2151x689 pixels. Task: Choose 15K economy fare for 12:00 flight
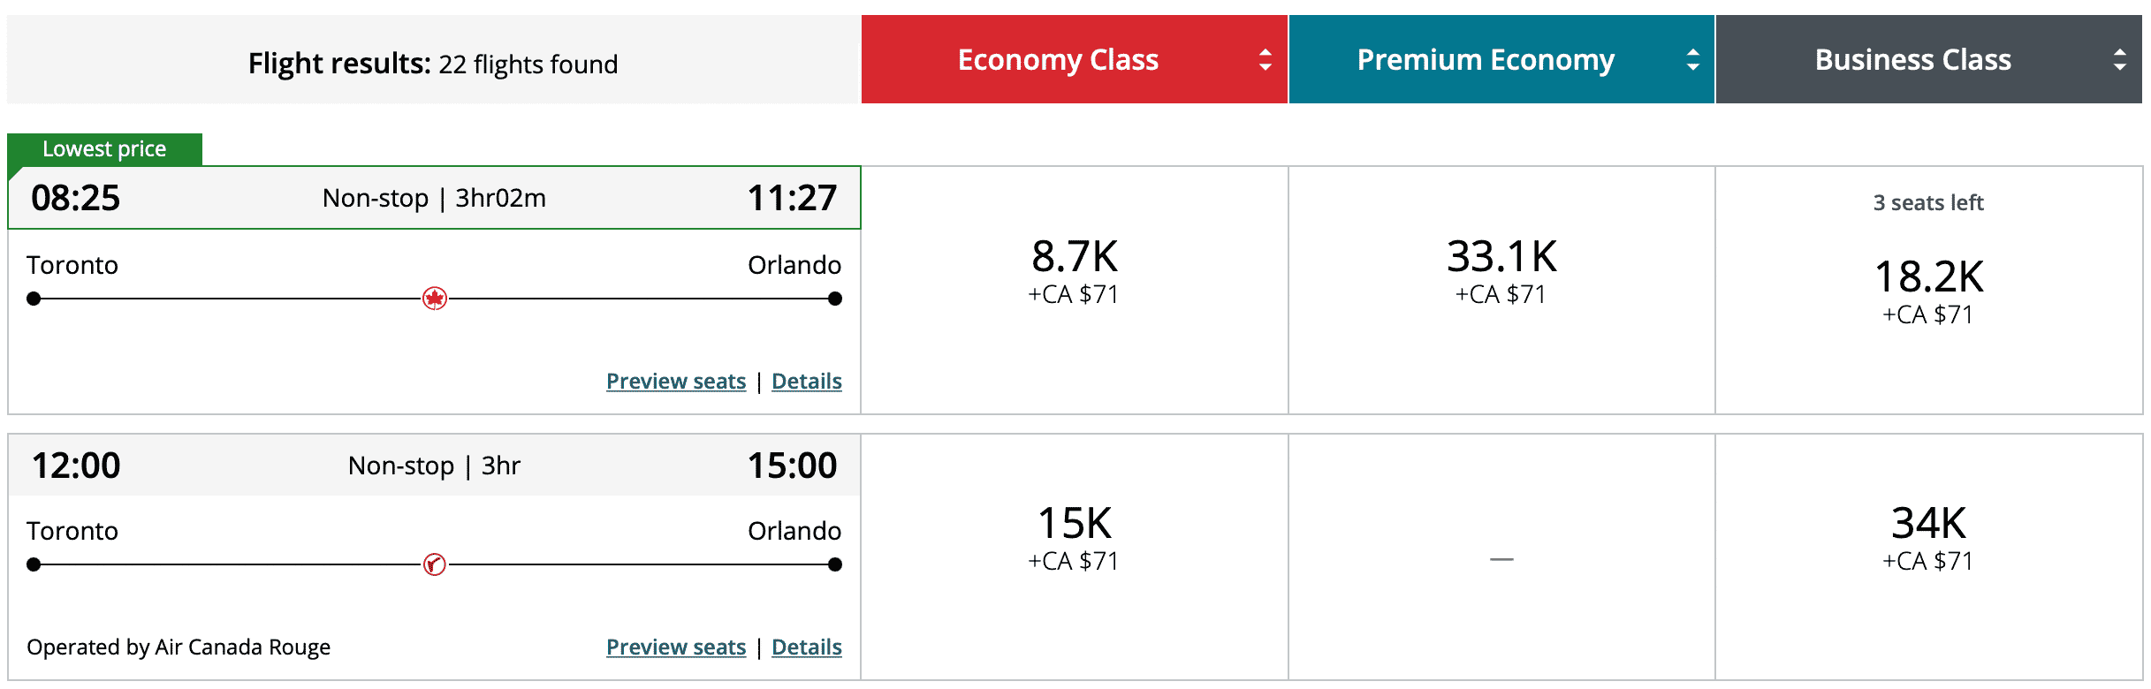pos(1074,537)
